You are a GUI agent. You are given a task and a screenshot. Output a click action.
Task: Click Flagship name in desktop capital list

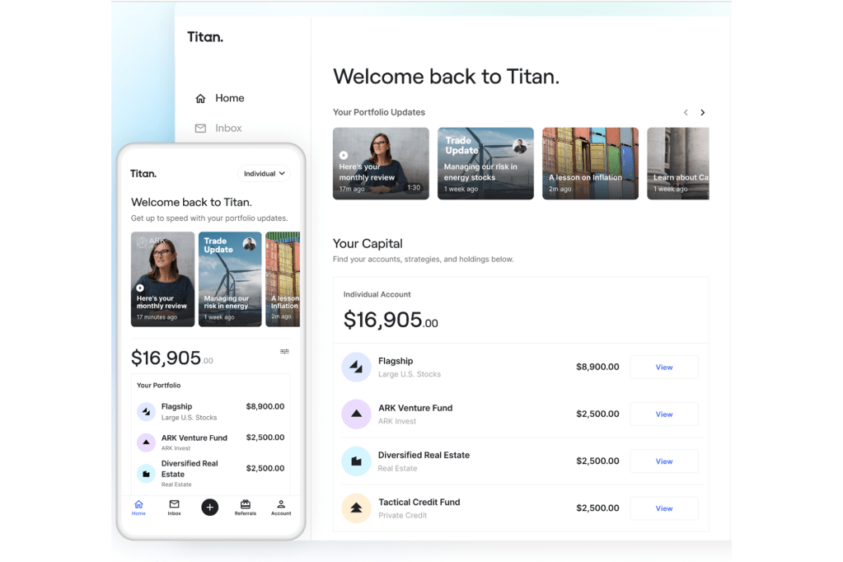(396, 362)
